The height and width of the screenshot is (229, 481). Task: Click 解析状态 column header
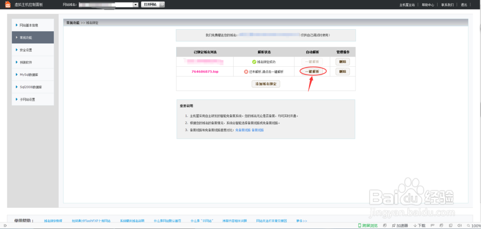(264, 52)
